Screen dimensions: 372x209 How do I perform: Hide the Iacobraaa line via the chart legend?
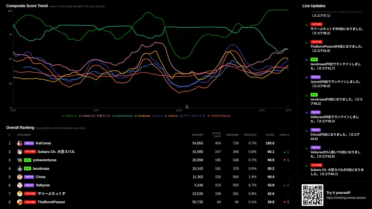click(x=142, y=116)
